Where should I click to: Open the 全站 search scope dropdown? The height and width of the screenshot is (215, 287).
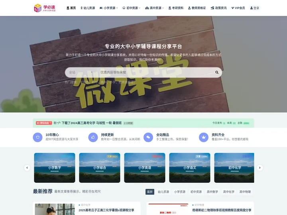81,72
